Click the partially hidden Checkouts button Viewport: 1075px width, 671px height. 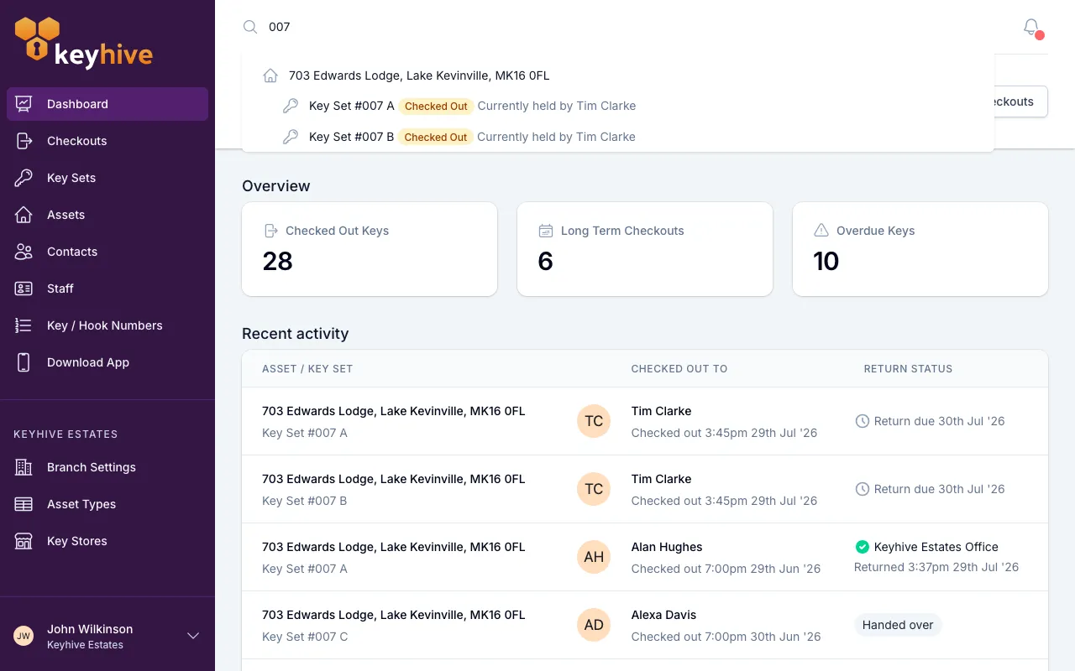pyautogui.click(x=1021, y=101)
